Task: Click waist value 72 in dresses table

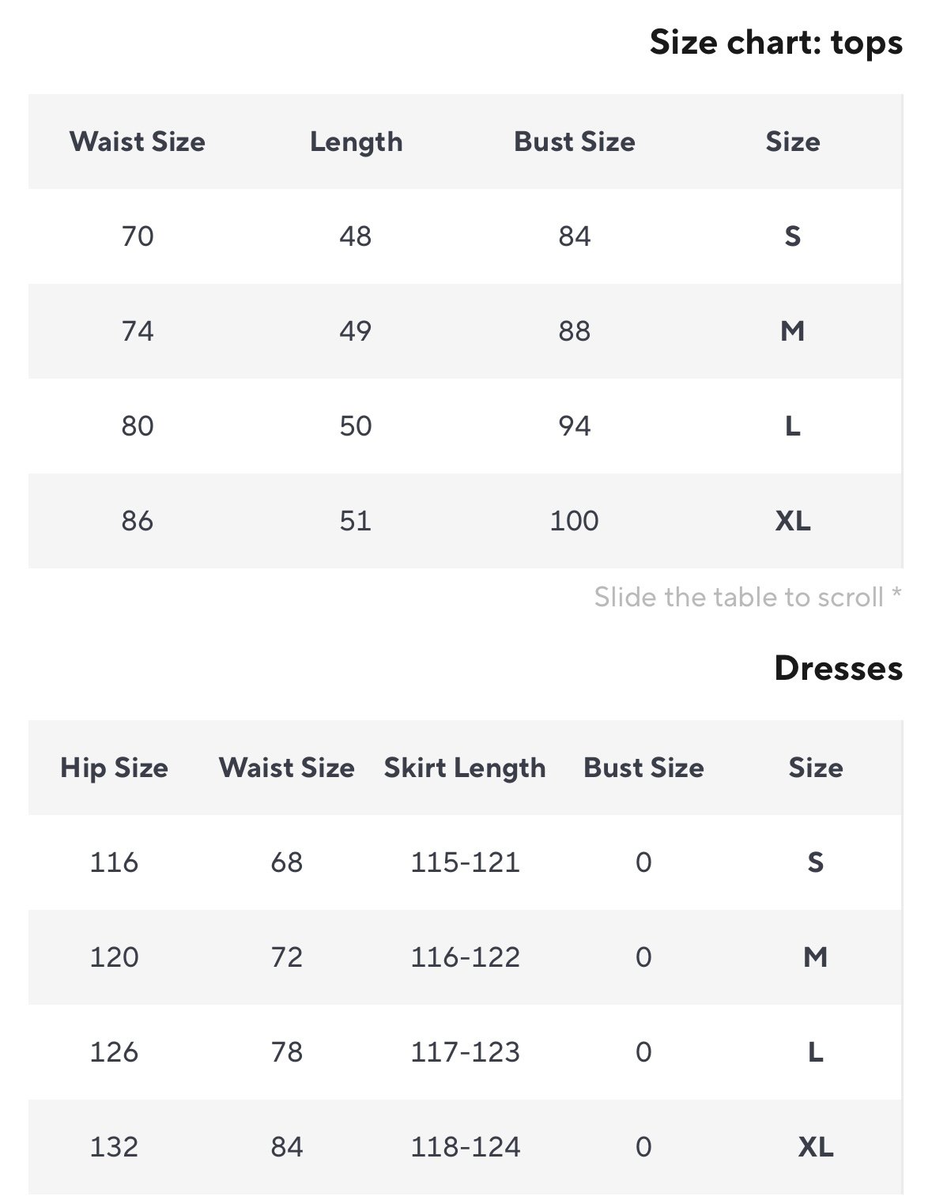Action: coord(286,957)
